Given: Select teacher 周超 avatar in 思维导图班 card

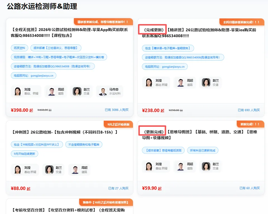Looking at the screenshot, I should pyautogui.click(x=180, y=166).
